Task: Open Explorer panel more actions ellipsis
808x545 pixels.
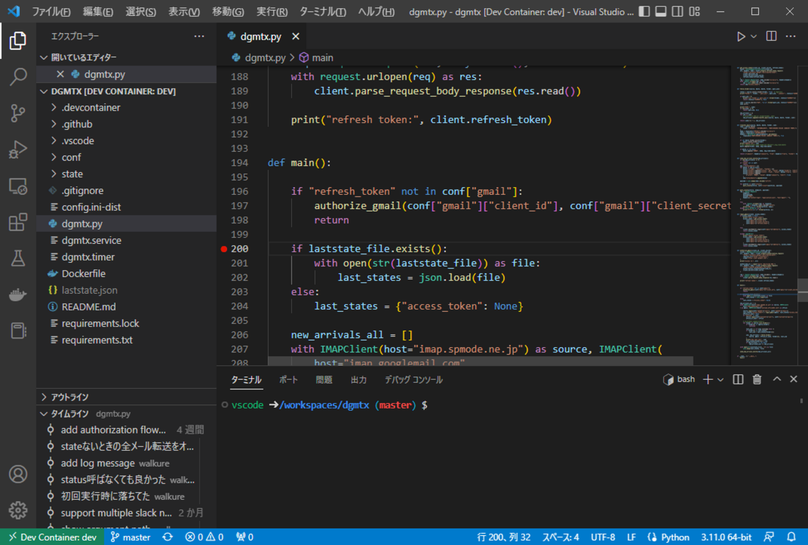Action: click(x=199, y=37)
